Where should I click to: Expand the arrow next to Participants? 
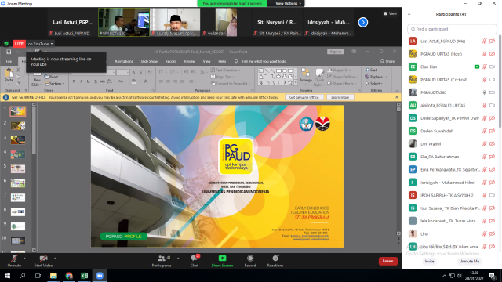(178, 258)
